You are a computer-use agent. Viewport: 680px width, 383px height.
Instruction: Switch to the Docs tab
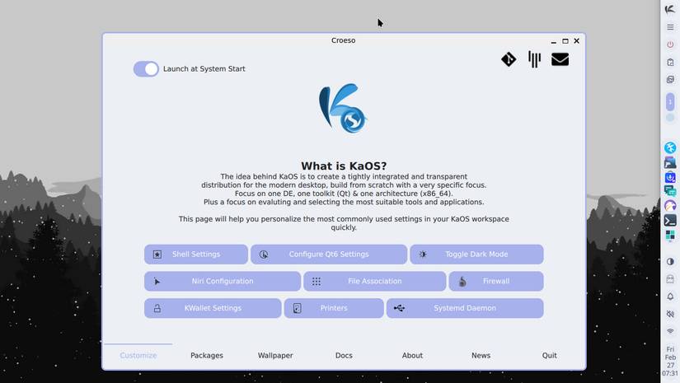tap(344, 355)
